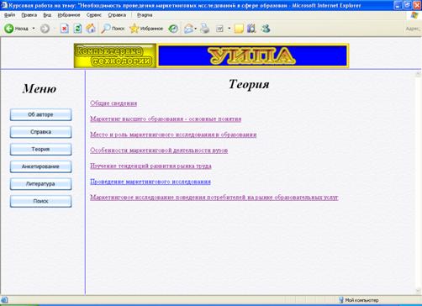Go to the Home page icon
Viewport: 422px width, 306px height.
point(91,29)
